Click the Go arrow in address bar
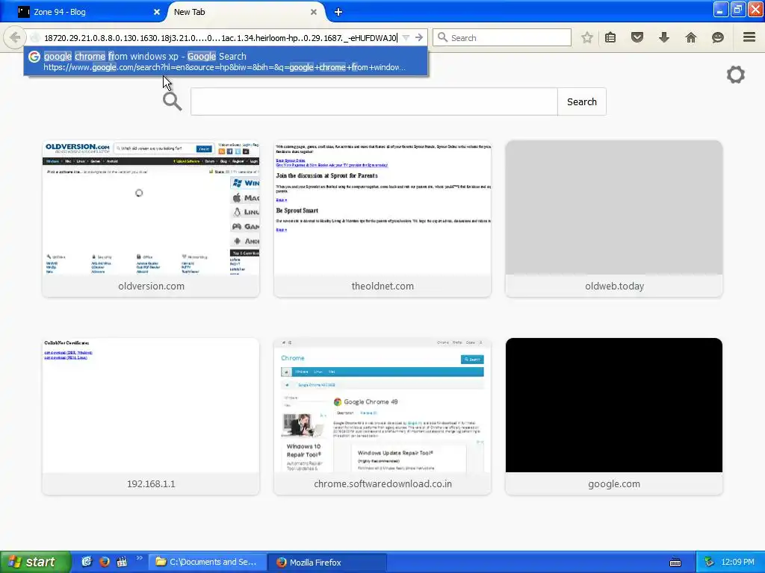The width and height of the screenshot is (765, 573). (x=419, y=37)
